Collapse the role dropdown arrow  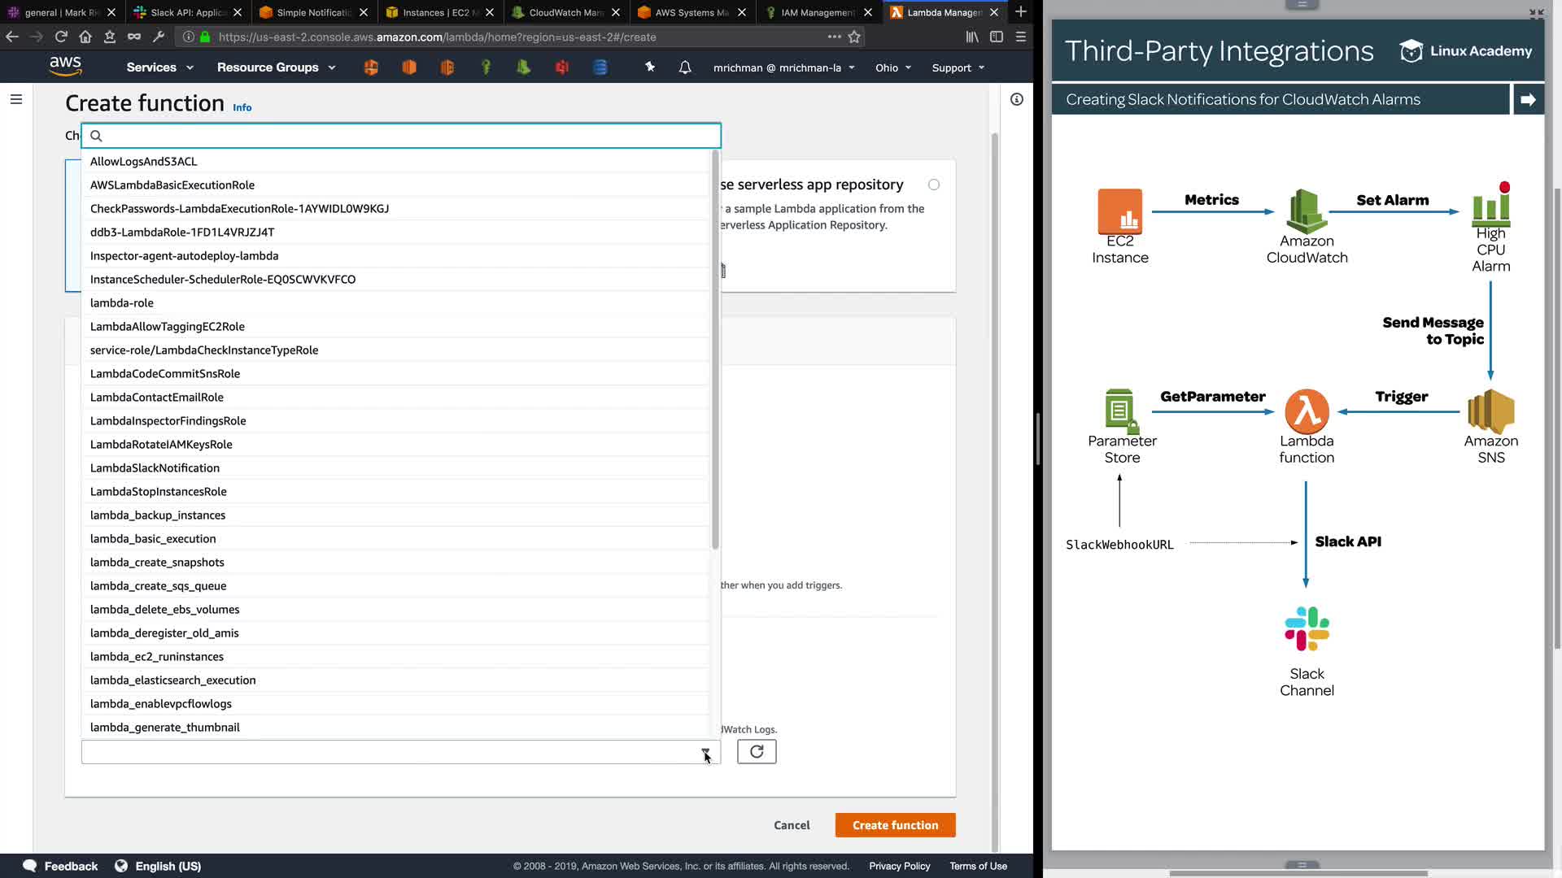tap(705, 752)
